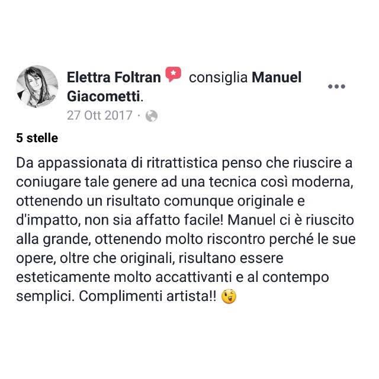This screenshot has height=379, width=379.
Task: Click the Elettra Foltran name link
Action: click(x=114, y=78)
